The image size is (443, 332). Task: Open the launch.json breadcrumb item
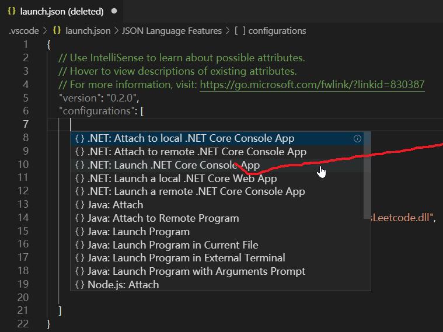click(x=88, y=30)
